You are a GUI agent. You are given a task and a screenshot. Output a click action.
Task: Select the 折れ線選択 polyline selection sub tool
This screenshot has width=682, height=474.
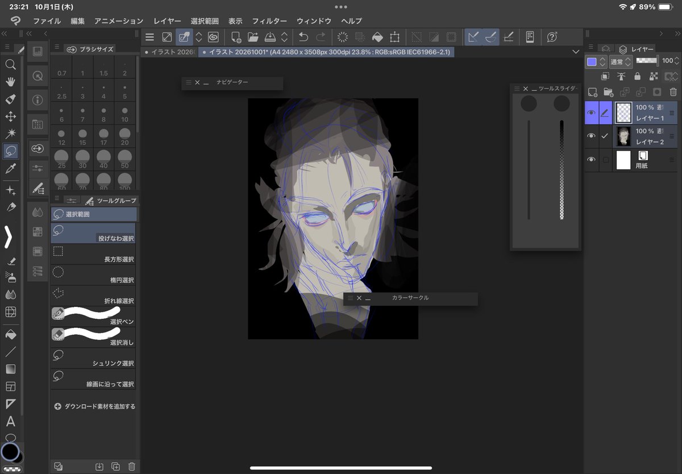[93, 295]
